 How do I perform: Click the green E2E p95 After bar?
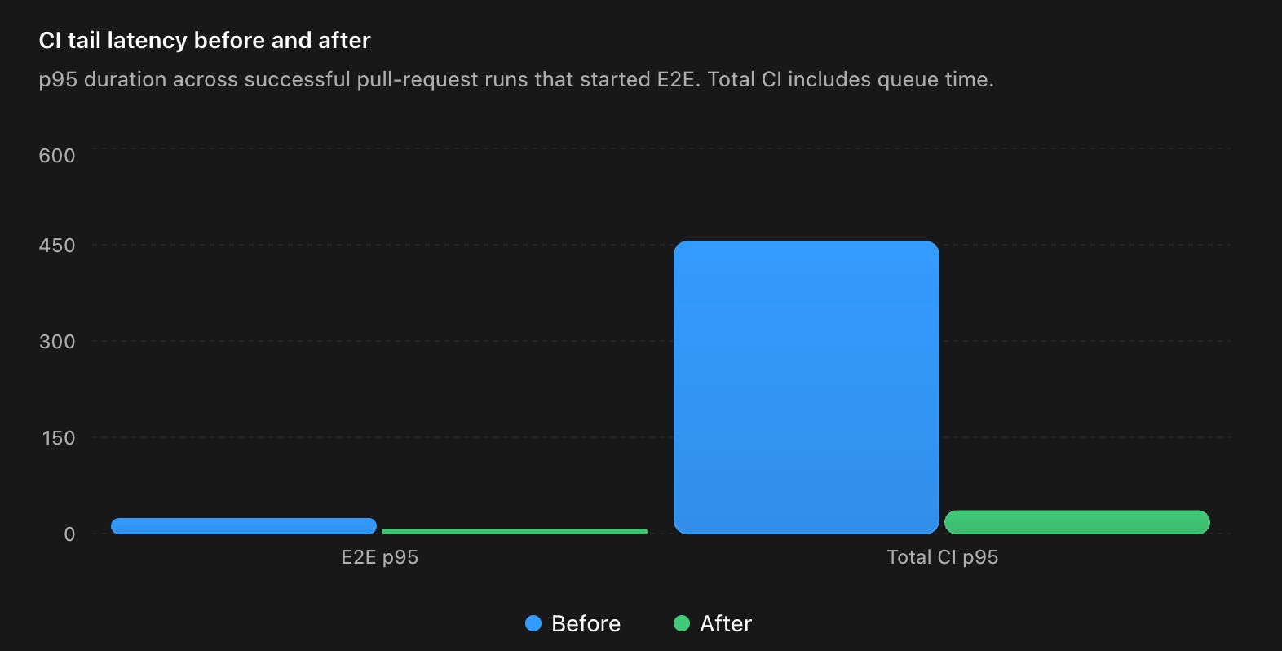click(x=515, y=532)
